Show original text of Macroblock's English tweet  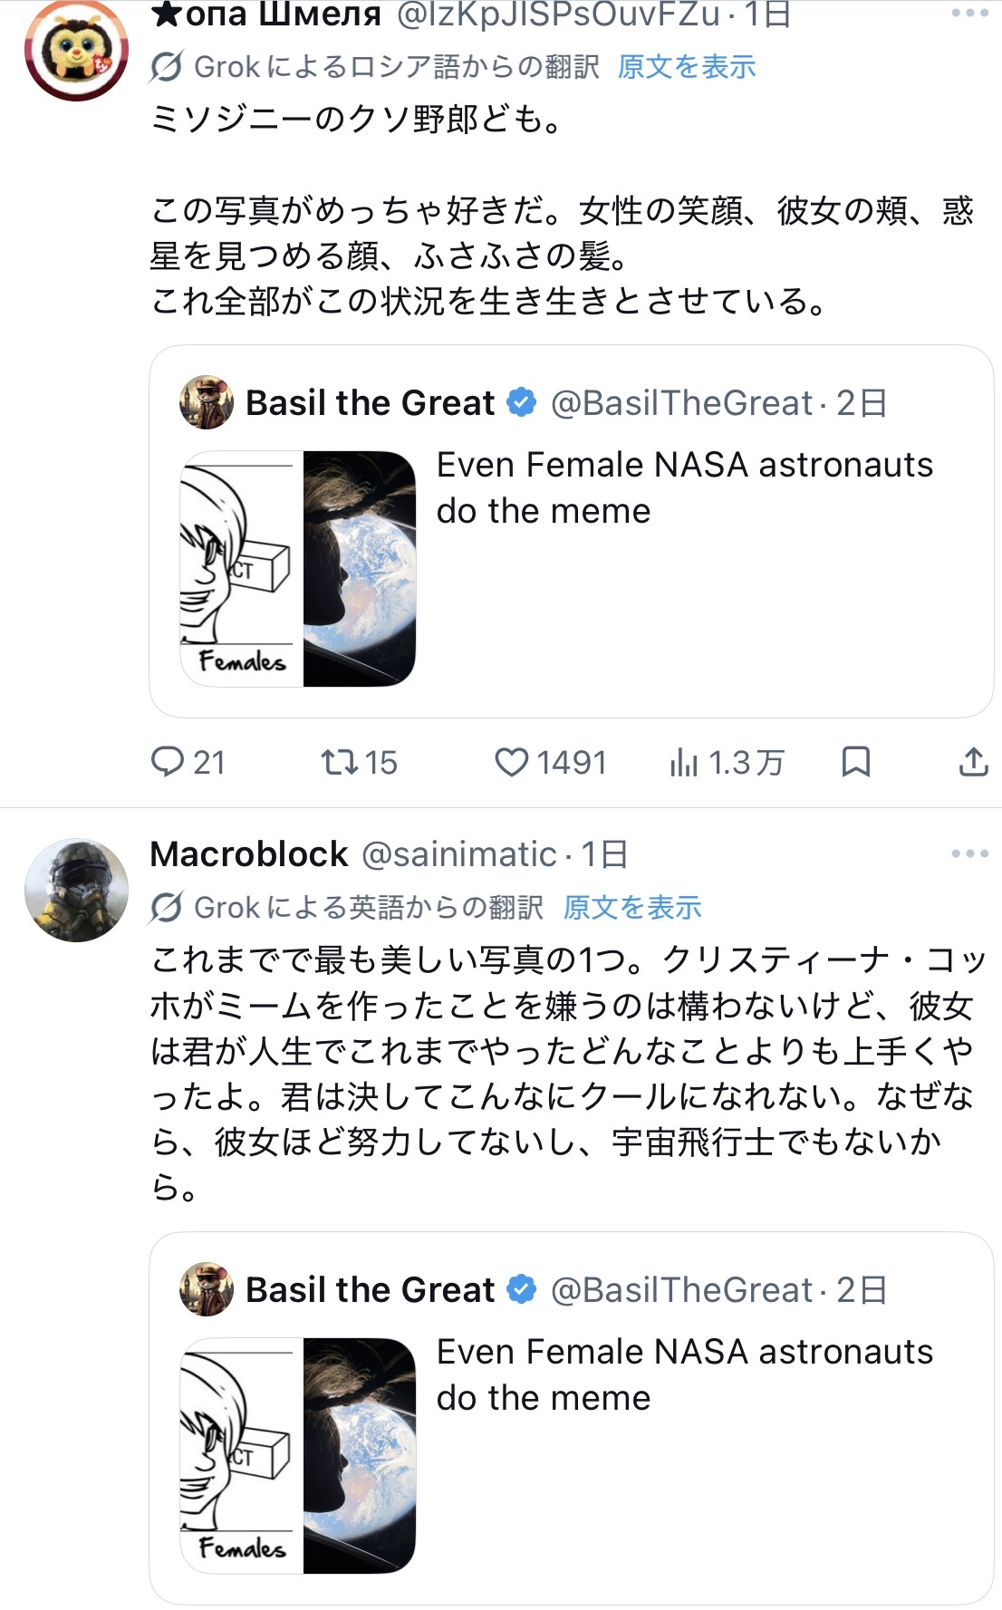point(631,907)
